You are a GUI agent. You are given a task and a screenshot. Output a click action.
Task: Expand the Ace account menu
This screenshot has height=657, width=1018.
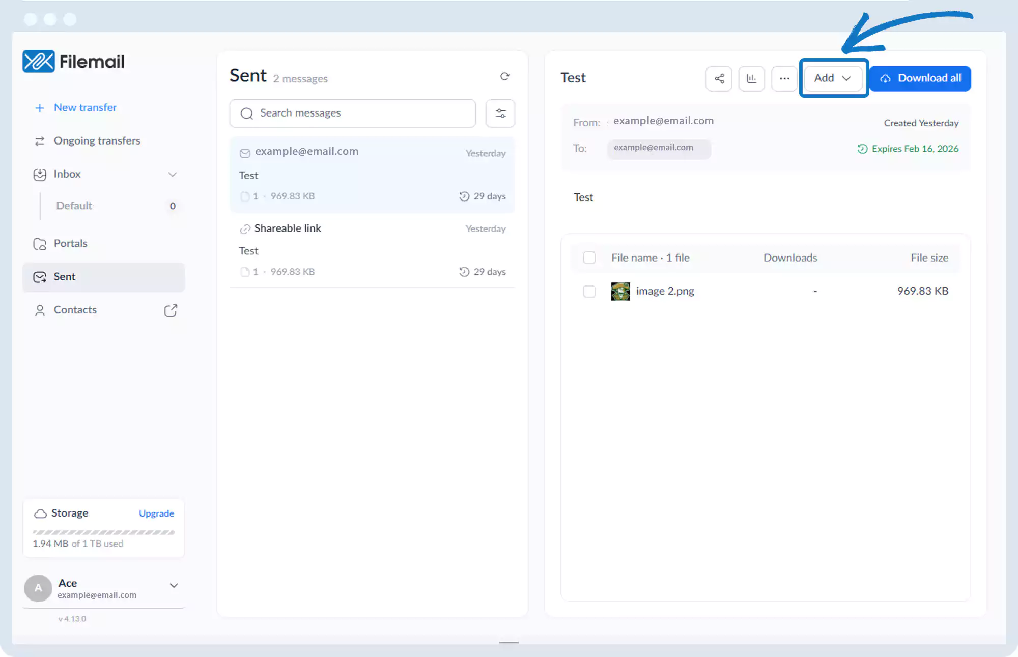(174, 585)
